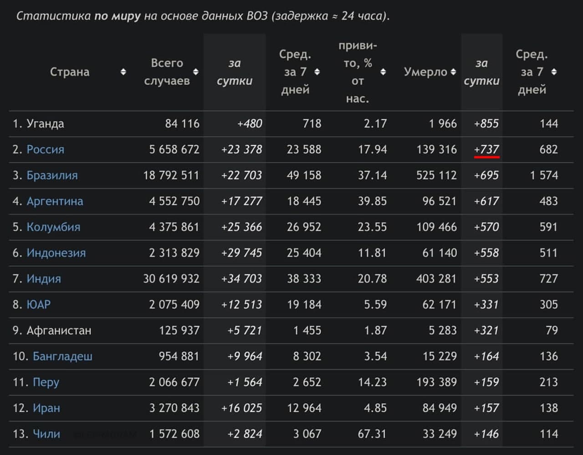
Task: Click sort arrows for cases Сред. за 7 дней
Action: pyautogui.click(x=317, y=72)
